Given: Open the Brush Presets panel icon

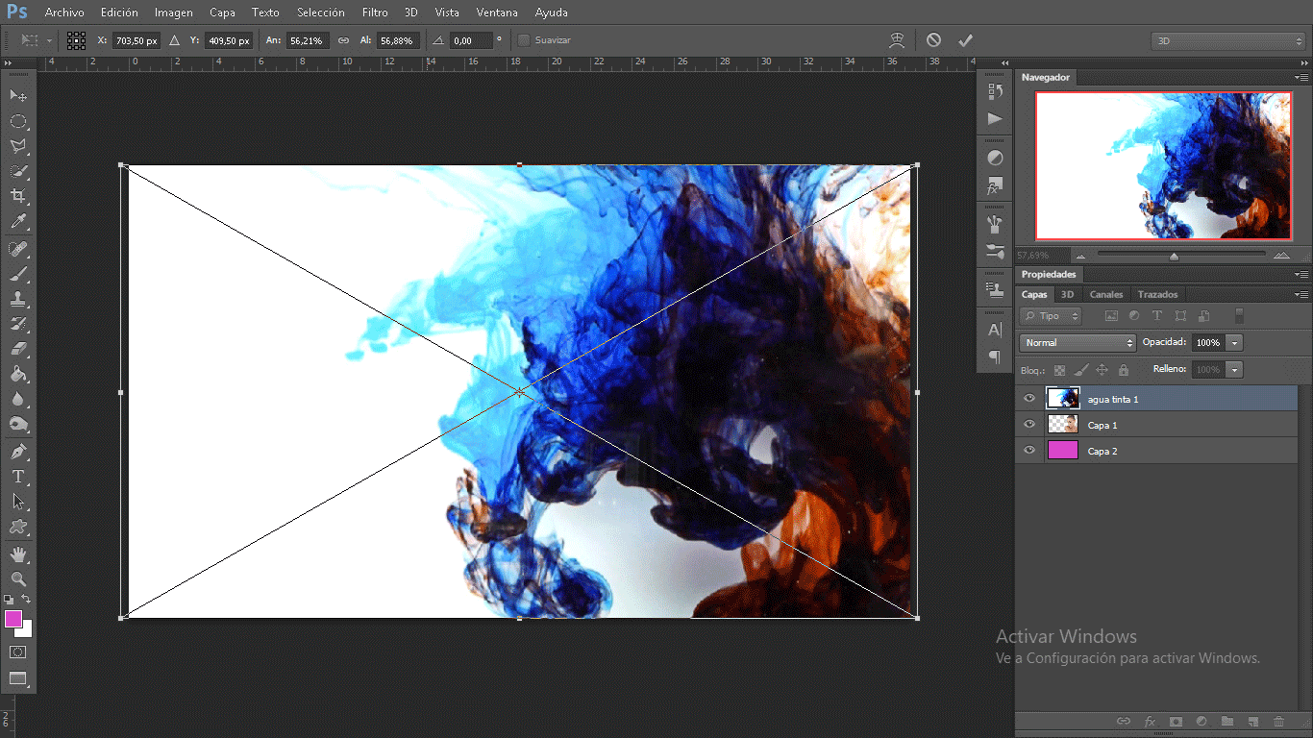Looking at the screenshot, I should 995,251.
